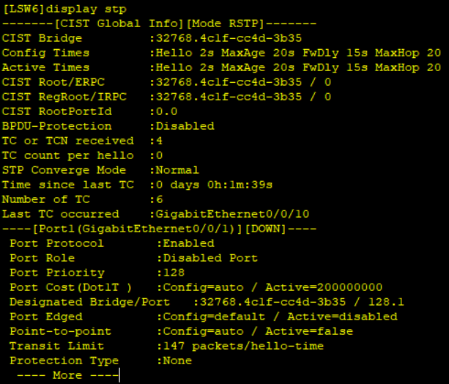
Task: Click the ---- More ---- prompt
Action: point(67,375)
